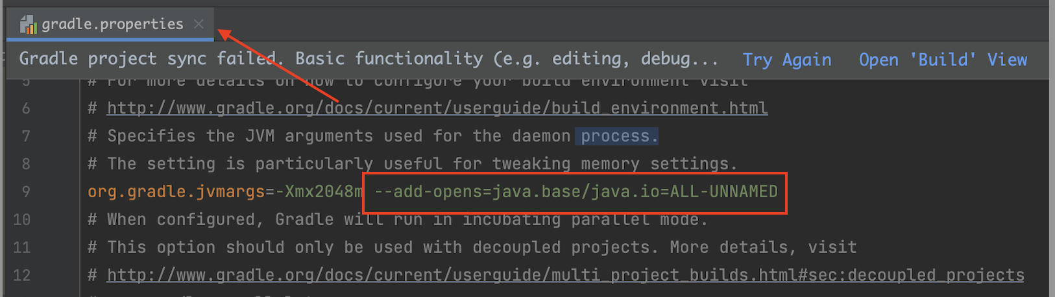Open the build_environment.html URL on line 6
Screen dimensions: 1055x297
click(437, 108)
